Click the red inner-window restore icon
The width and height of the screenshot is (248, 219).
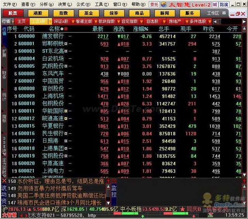pyautogui.click(x=238, y=14)
